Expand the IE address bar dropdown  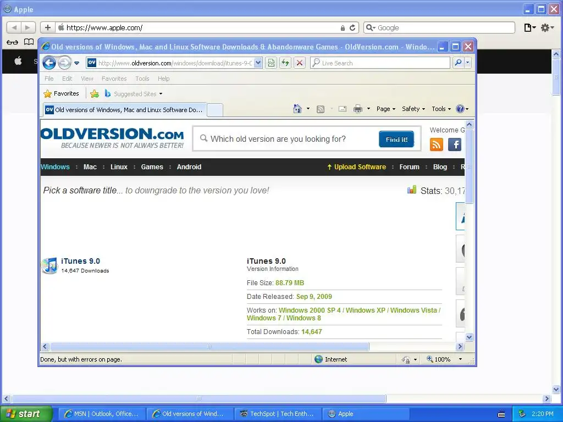coord(258,63)
